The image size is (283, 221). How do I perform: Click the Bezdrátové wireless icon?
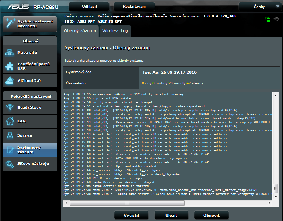coord(9,108)
